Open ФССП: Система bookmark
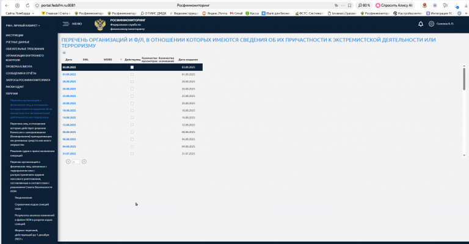Viewport: 469px width, 244px height. point(310,13)
